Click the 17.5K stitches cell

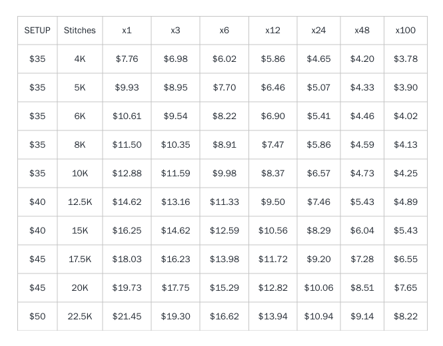point(80,259)
